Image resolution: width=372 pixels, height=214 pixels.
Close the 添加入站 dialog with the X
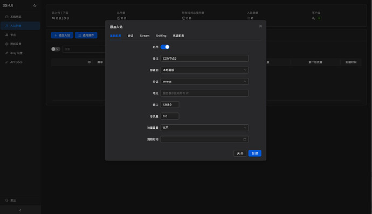(x=260, y=26)
